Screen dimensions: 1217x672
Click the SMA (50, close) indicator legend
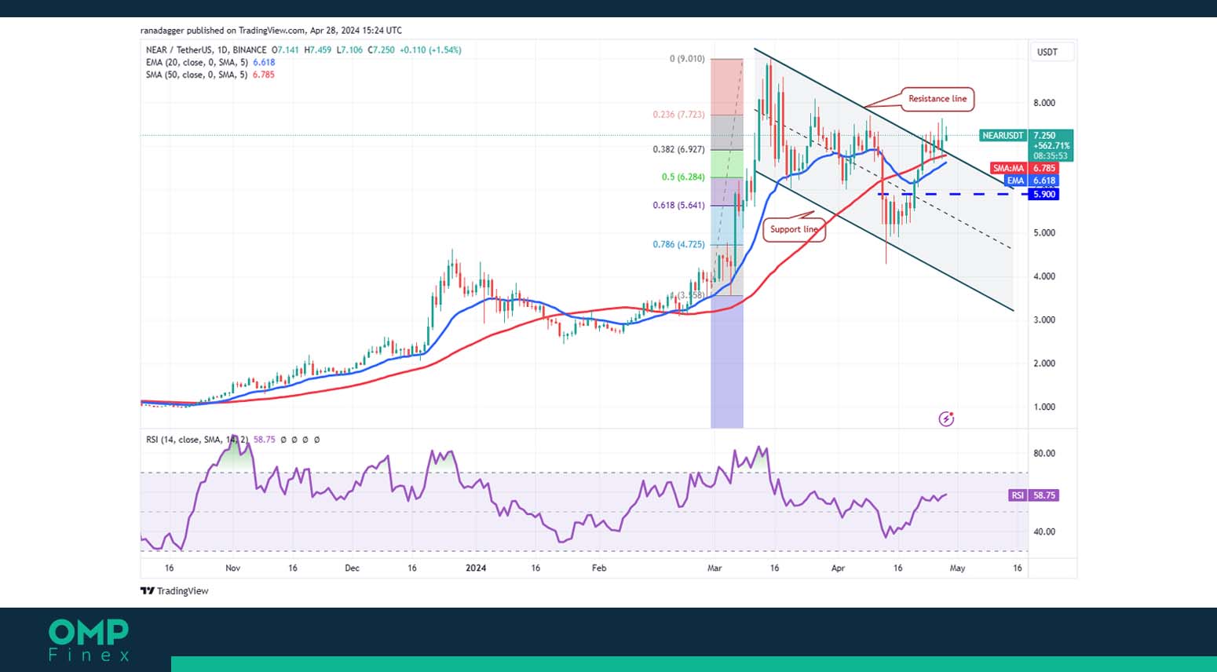(198, 75)
